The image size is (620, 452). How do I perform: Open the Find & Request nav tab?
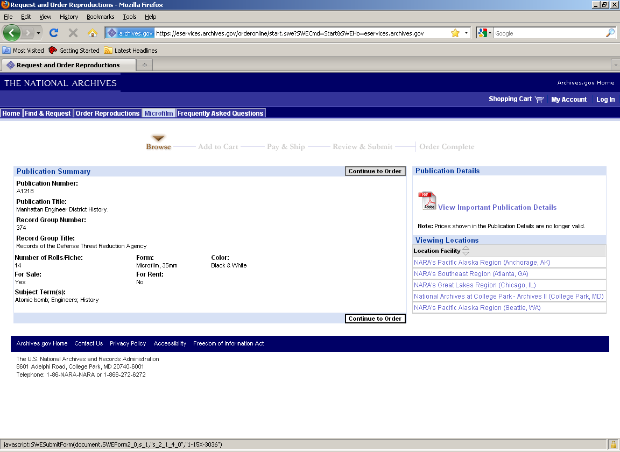[47, 113]
